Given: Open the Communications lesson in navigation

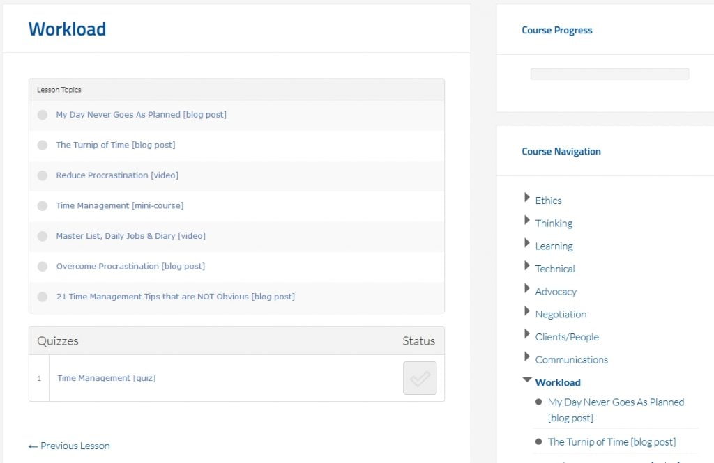Looking at the screenshot, I should coord(571,360).
